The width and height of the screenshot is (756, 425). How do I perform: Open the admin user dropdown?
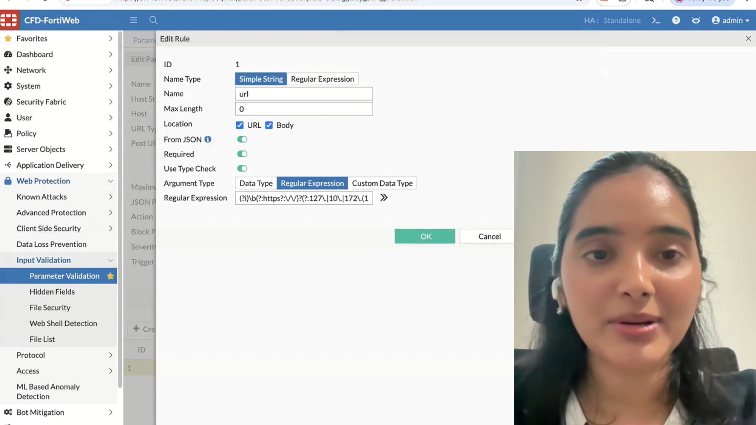pos(730,20)
